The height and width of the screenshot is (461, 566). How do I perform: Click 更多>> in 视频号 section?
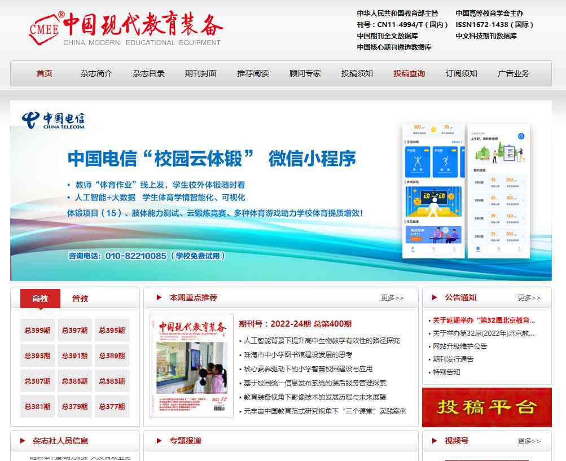[x=529, y=441]
